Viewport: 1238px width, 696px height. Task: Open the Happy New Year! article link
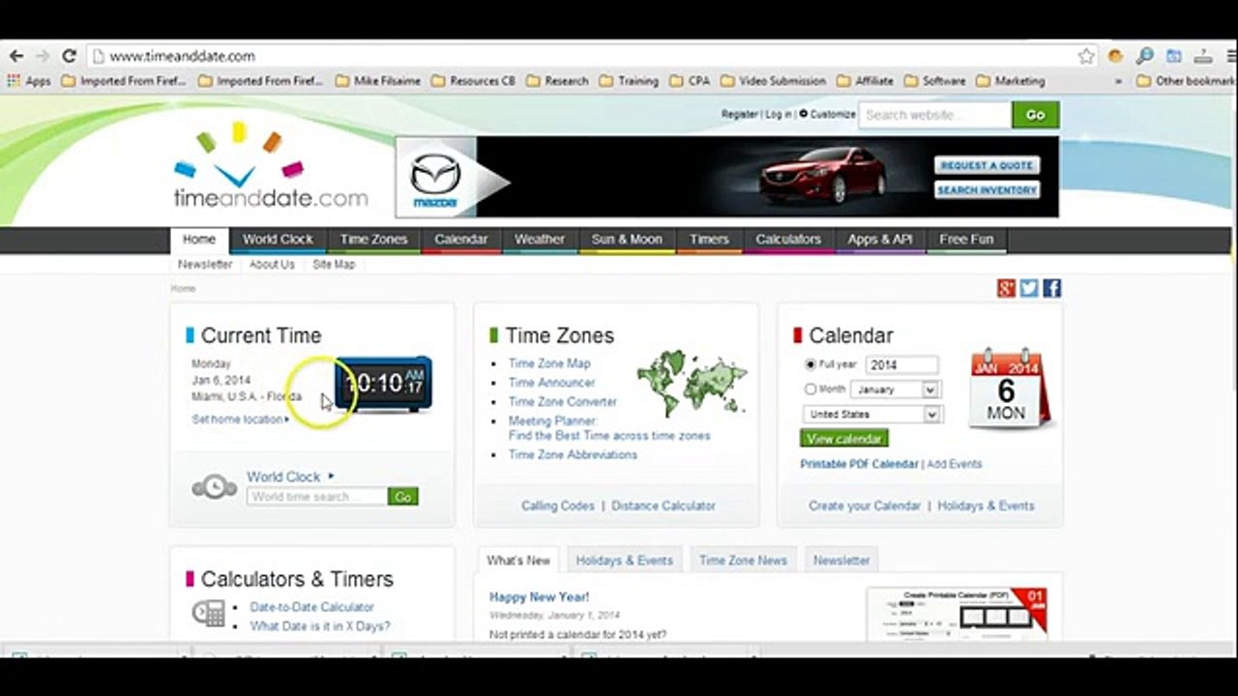coord(539,597)
